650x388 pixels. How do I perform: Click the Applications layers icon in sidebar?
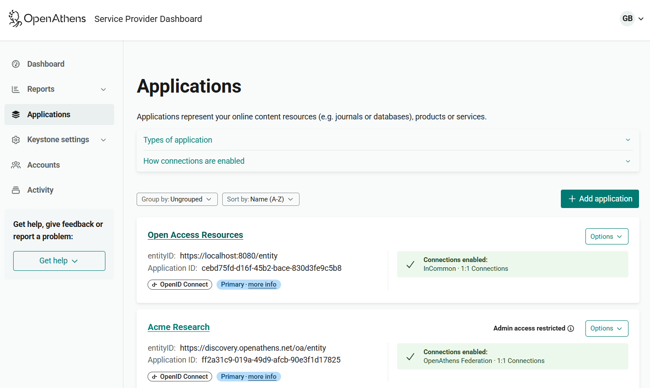click(x=16, y=115)
